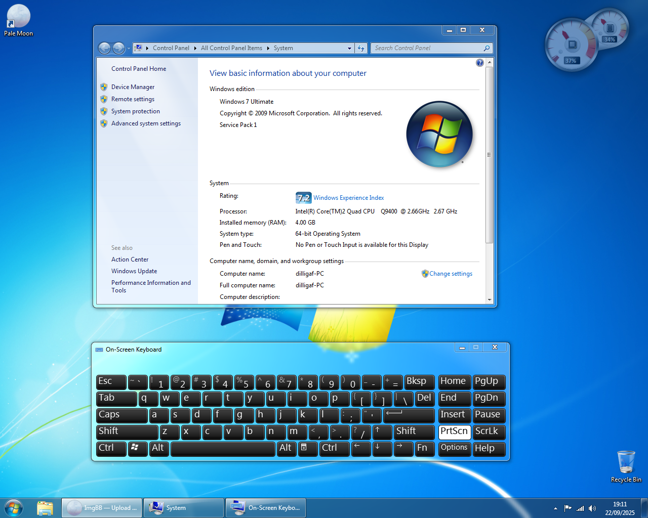Click the System window vertical scrollbar thumb
Viewport: 648px width, 518px height.
click(x=490, y=155)
